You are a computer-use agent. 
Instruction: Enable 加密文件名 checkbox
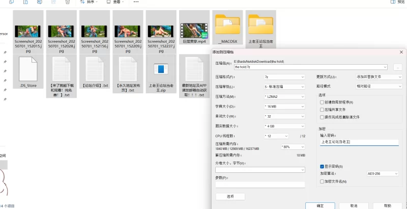(x=322, y=181)
